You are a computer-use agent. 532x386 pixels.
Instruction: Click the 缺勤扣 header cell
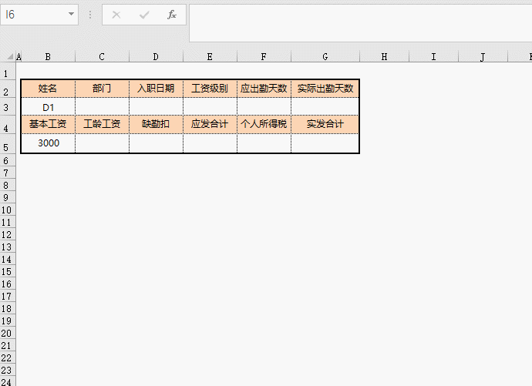click(156, 124)
